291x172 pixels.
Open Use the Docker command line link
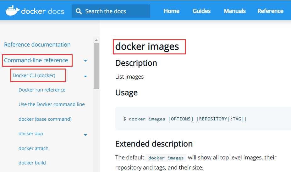point(52,104)
